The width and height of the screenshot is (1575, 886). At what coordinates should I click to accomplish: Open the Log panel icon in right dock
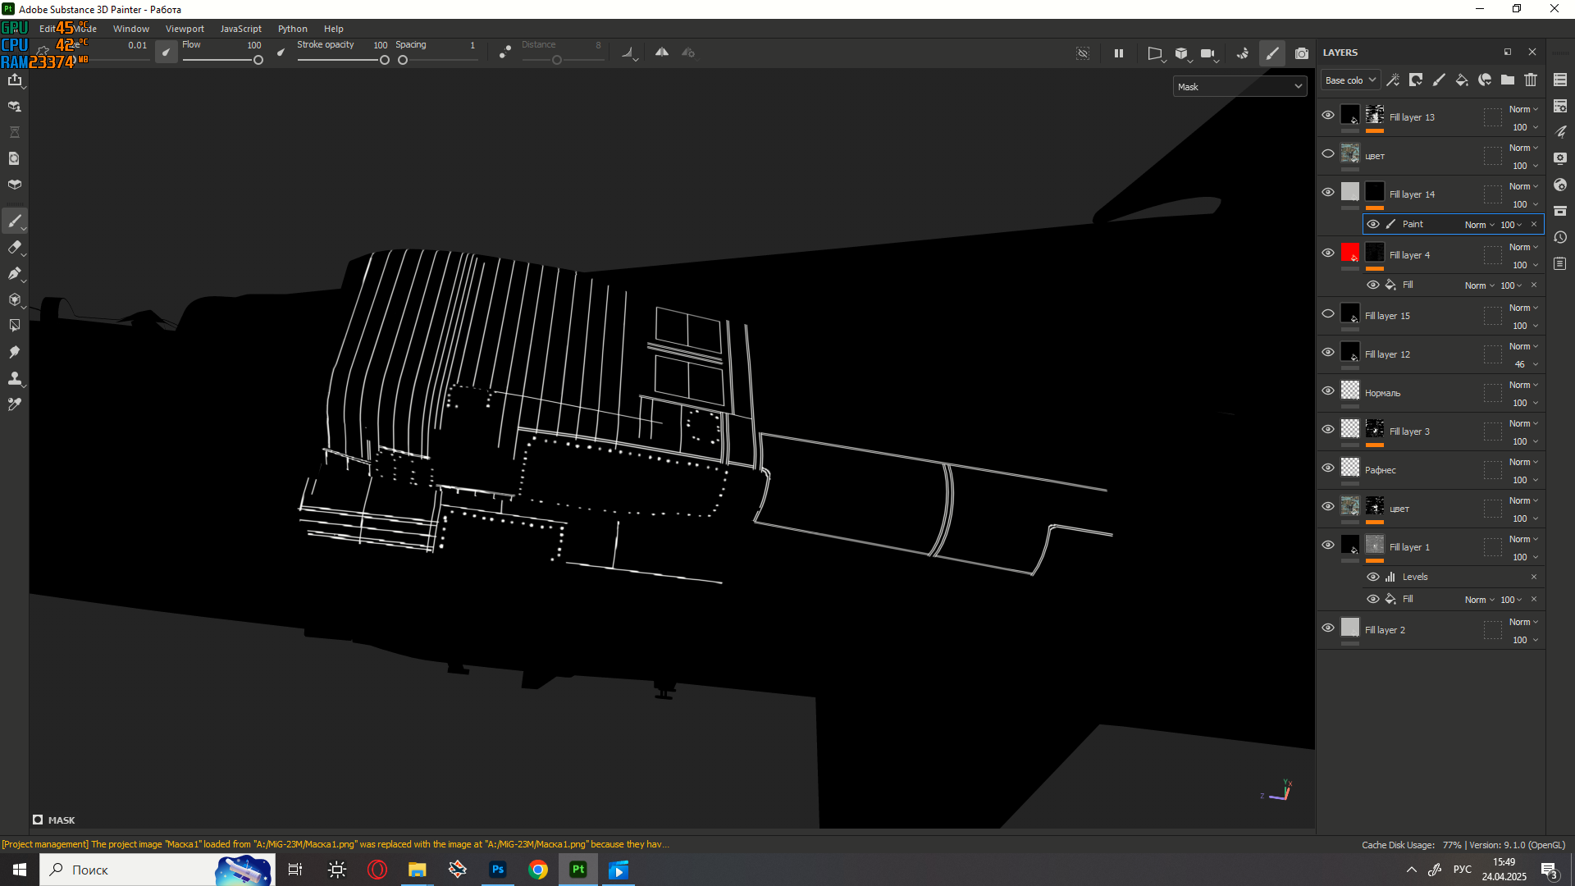(x=1560, y=263)
